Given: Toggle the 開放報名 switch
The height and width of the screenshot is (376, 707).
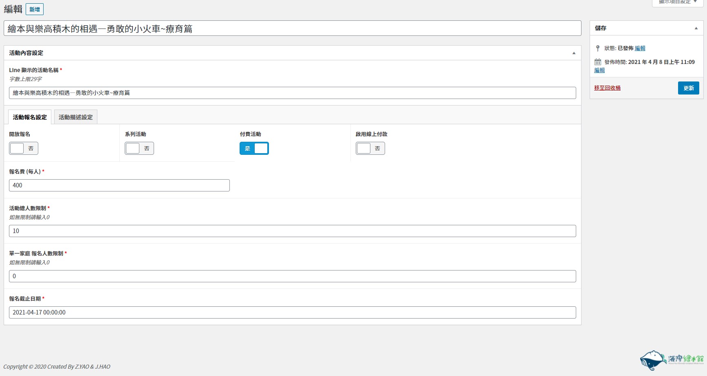Looking at the screenshot, I should point(24,148).
